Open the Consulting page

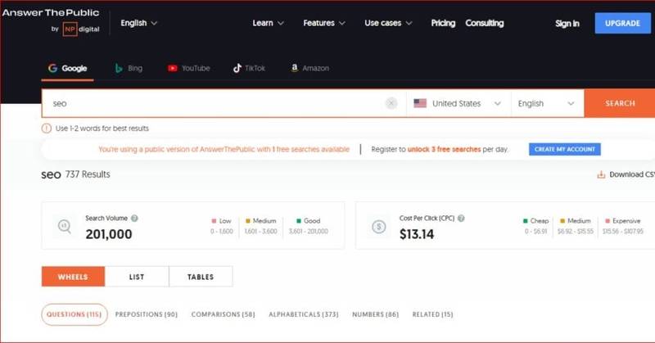pos(485,23)
